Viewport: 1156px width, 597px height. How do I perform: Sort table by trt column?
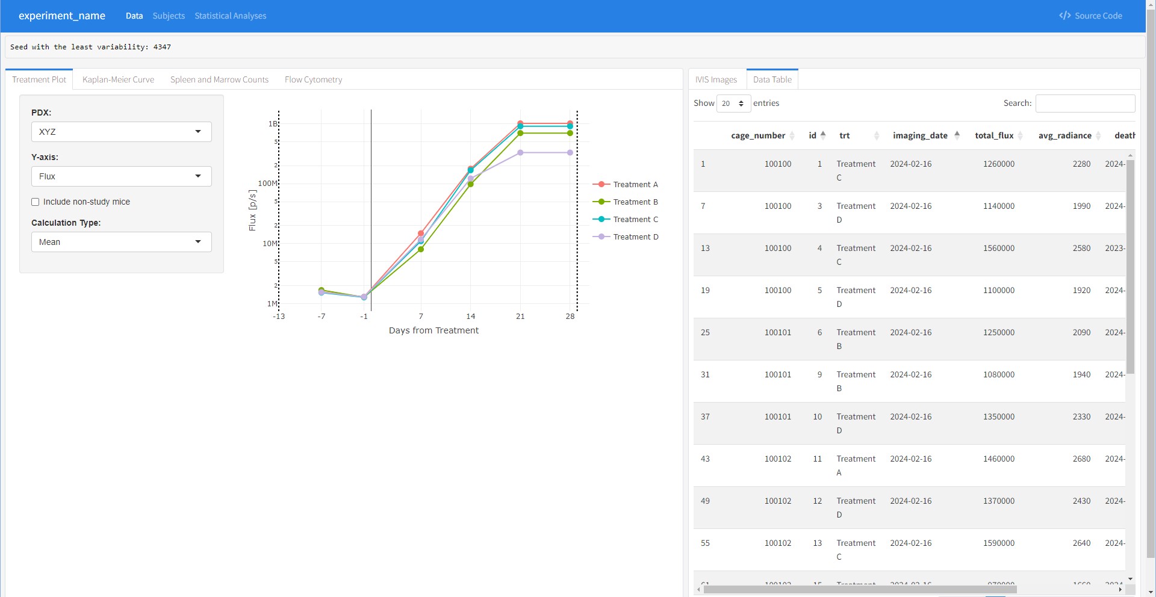tap(845, 135)
